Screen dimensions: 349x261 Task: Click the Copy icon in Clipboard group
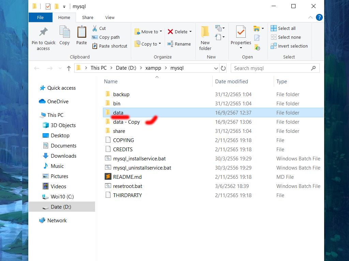tap(64, 33)
